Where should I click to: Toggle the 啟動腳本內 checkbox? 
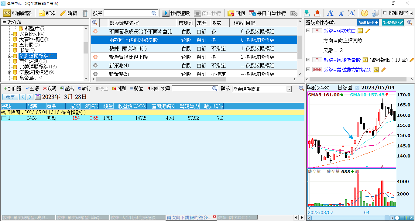pos(385,13)
